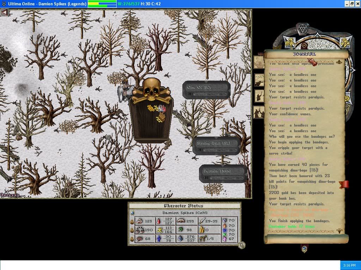
Task: Toggle the Dexterity stat lock
Action: coord(132,230)
